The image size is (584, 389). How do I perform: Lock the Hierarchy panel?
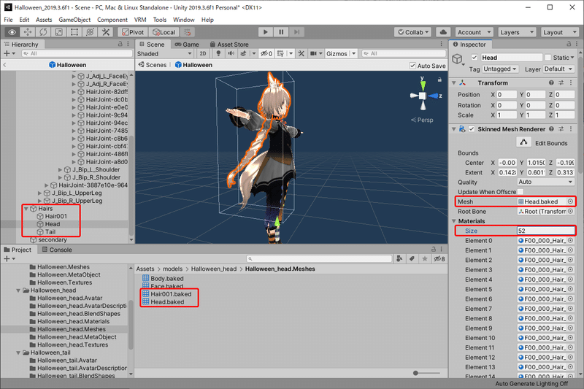[x=120, y=44]
